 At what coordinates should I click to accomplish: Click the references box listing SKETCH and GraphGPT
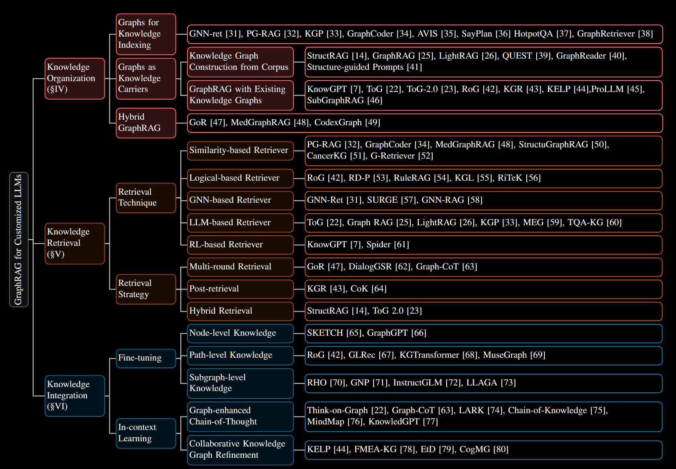point(483,333)
